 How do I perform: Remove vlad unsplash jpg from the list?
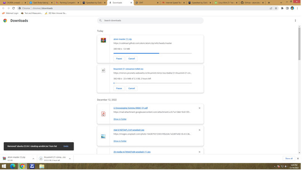pyautogui.click(x=200, y=130)
